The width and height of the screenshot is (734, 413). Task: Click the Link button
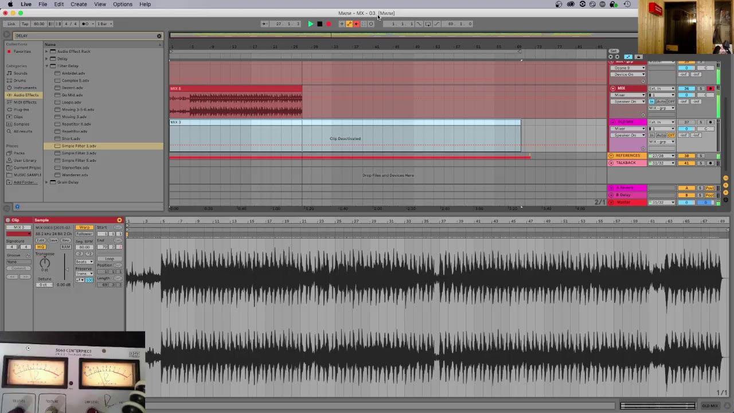[x=11, y=24]
